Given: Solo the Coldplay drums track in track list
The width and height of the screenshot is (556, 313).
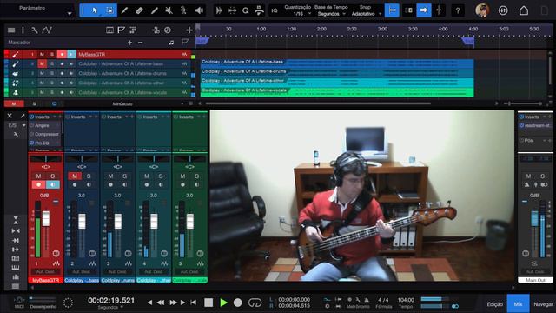Looking at the screenshot, I should (52, 73).
